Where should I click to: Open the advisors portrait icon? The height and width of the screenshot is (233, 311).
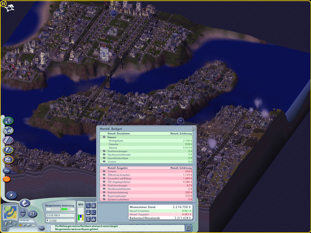[x=88, y=212]
